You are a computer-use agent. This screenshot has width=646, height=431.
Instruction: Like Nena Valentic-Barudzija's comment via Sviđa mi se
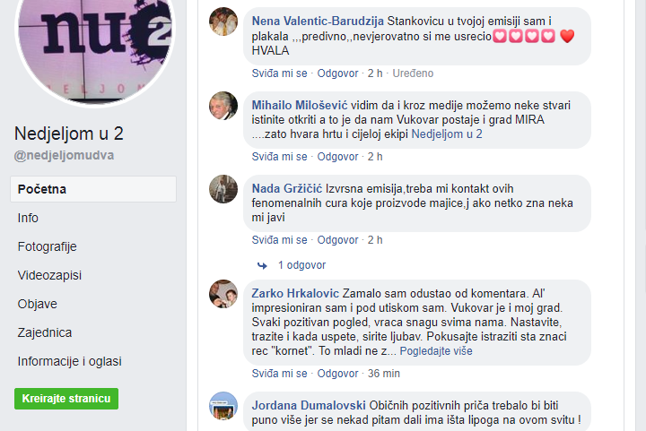pos(279,73)
